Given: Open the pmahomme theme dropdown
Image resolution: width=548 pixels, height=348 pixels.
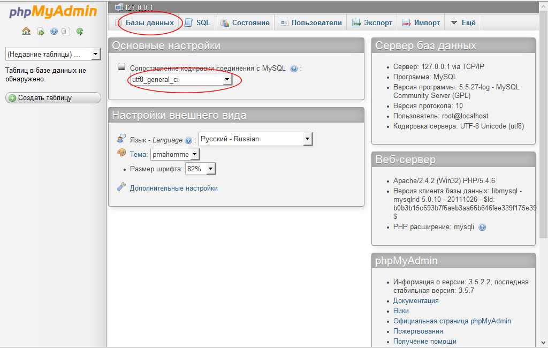Looking at the screenshot, I should pyautogui.click(x=175, y=154).
